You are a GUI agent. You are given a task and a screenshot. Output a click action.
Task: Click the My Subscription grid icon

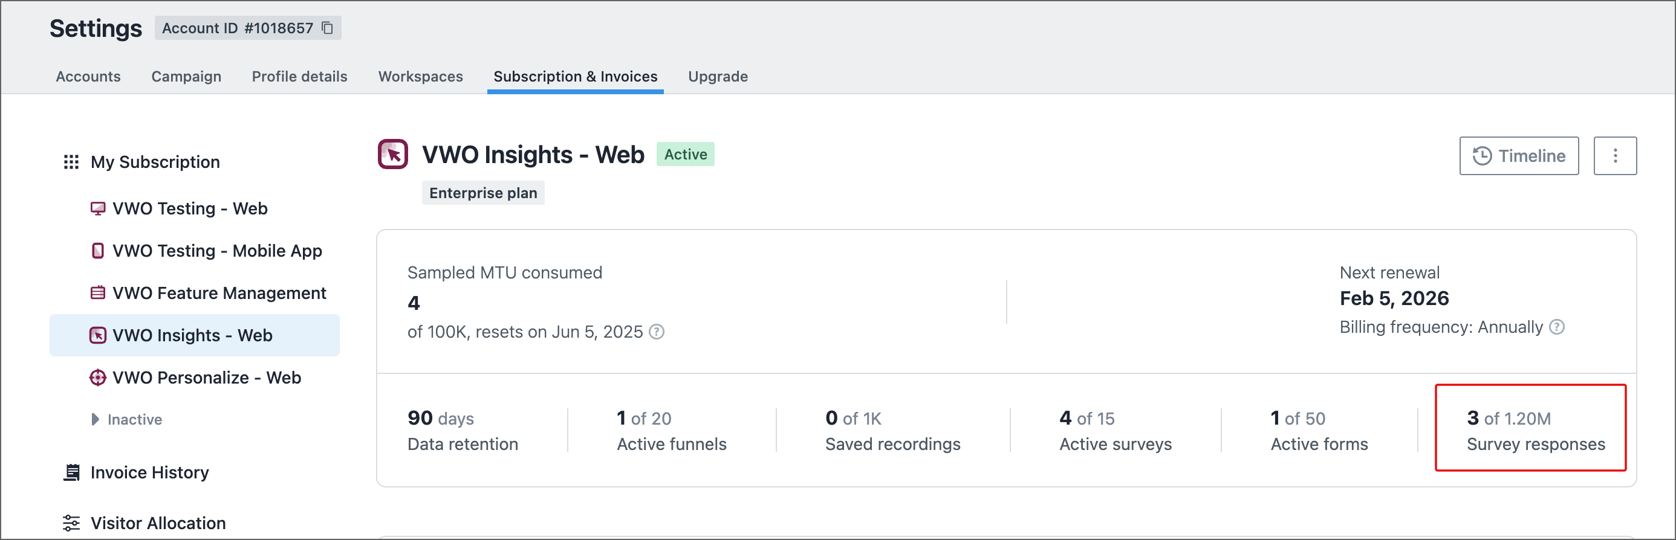click(71, 162)
